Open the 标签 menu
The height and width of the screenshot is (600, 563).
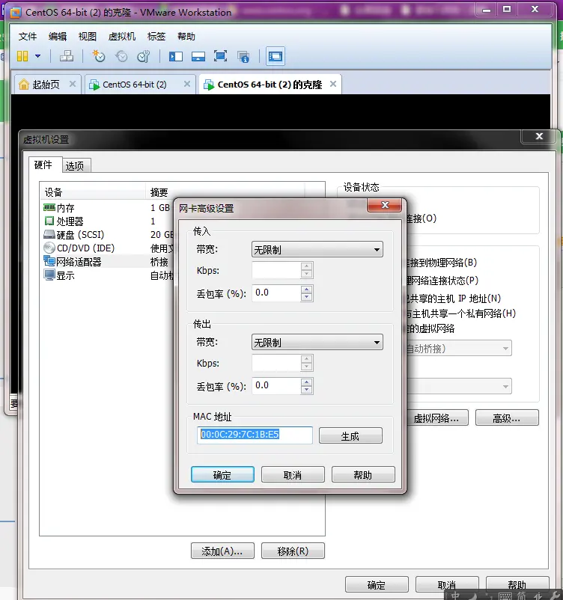point(156,37)
